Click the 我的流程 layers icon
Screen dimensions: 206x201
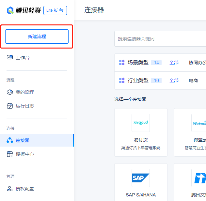[10, 92]
